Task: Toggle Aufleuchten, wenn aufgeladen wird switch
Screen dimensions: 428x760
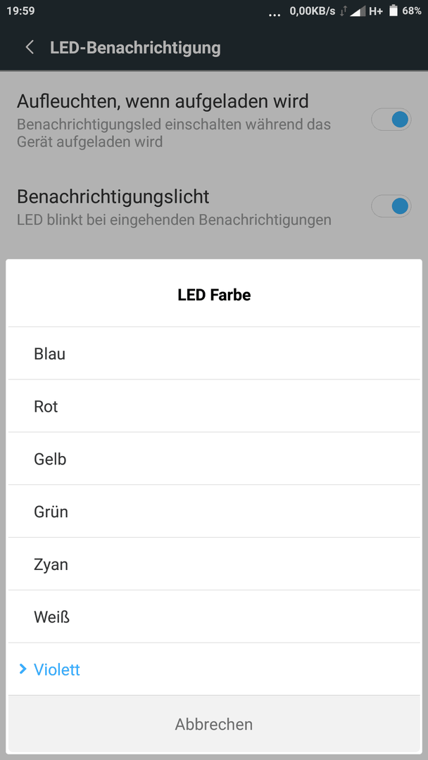Action: 391,120
